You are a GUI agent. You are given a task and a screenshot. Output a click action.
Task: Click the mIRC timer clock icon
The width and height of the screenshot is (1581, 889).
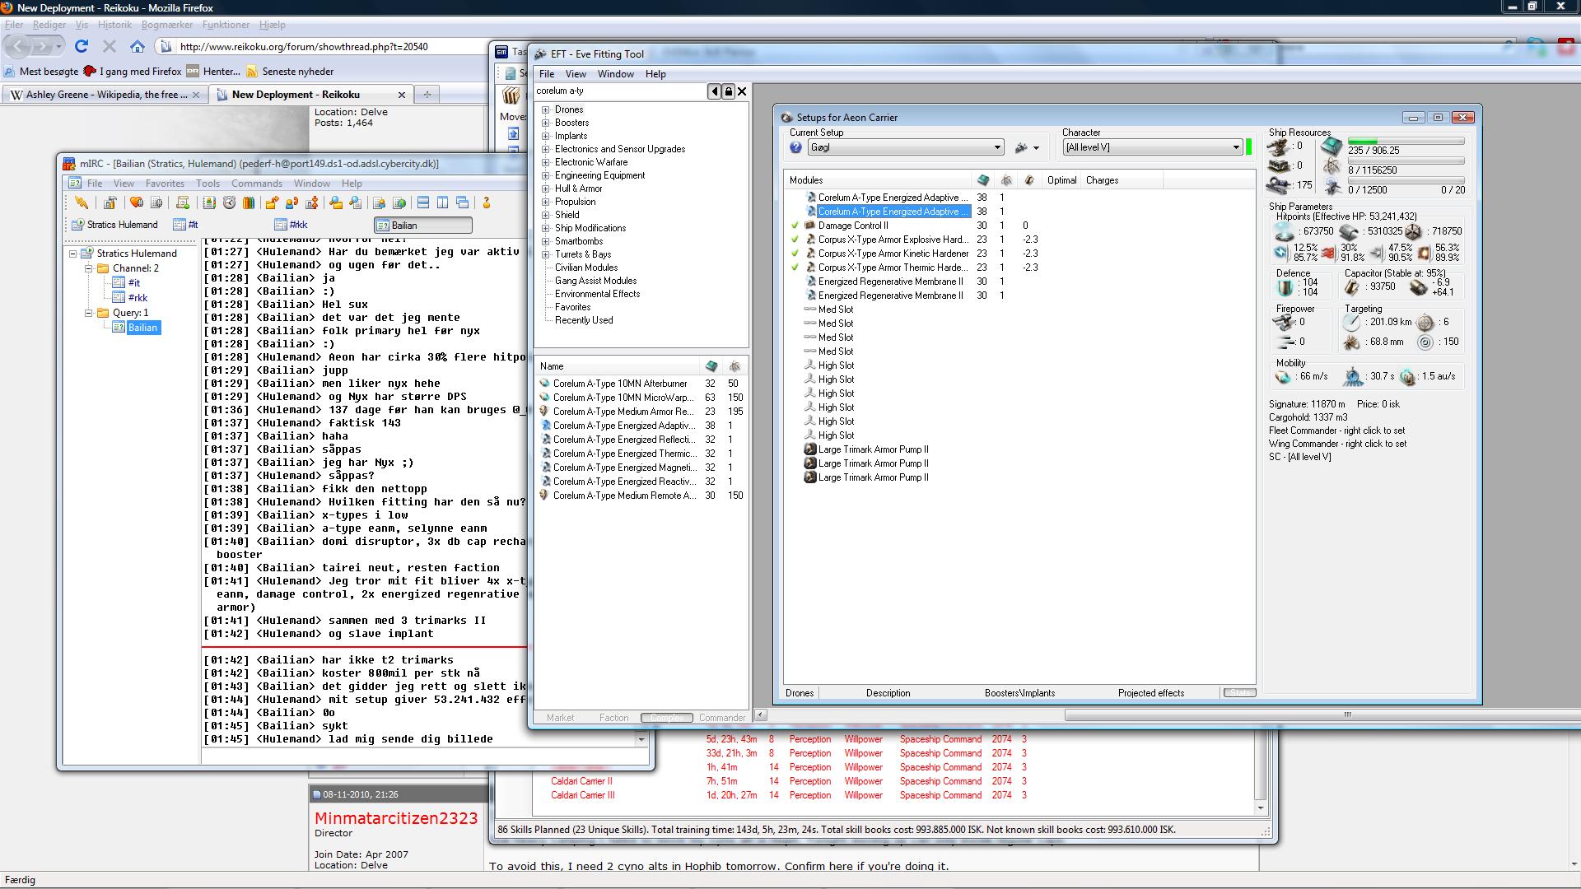click(229, 202)
